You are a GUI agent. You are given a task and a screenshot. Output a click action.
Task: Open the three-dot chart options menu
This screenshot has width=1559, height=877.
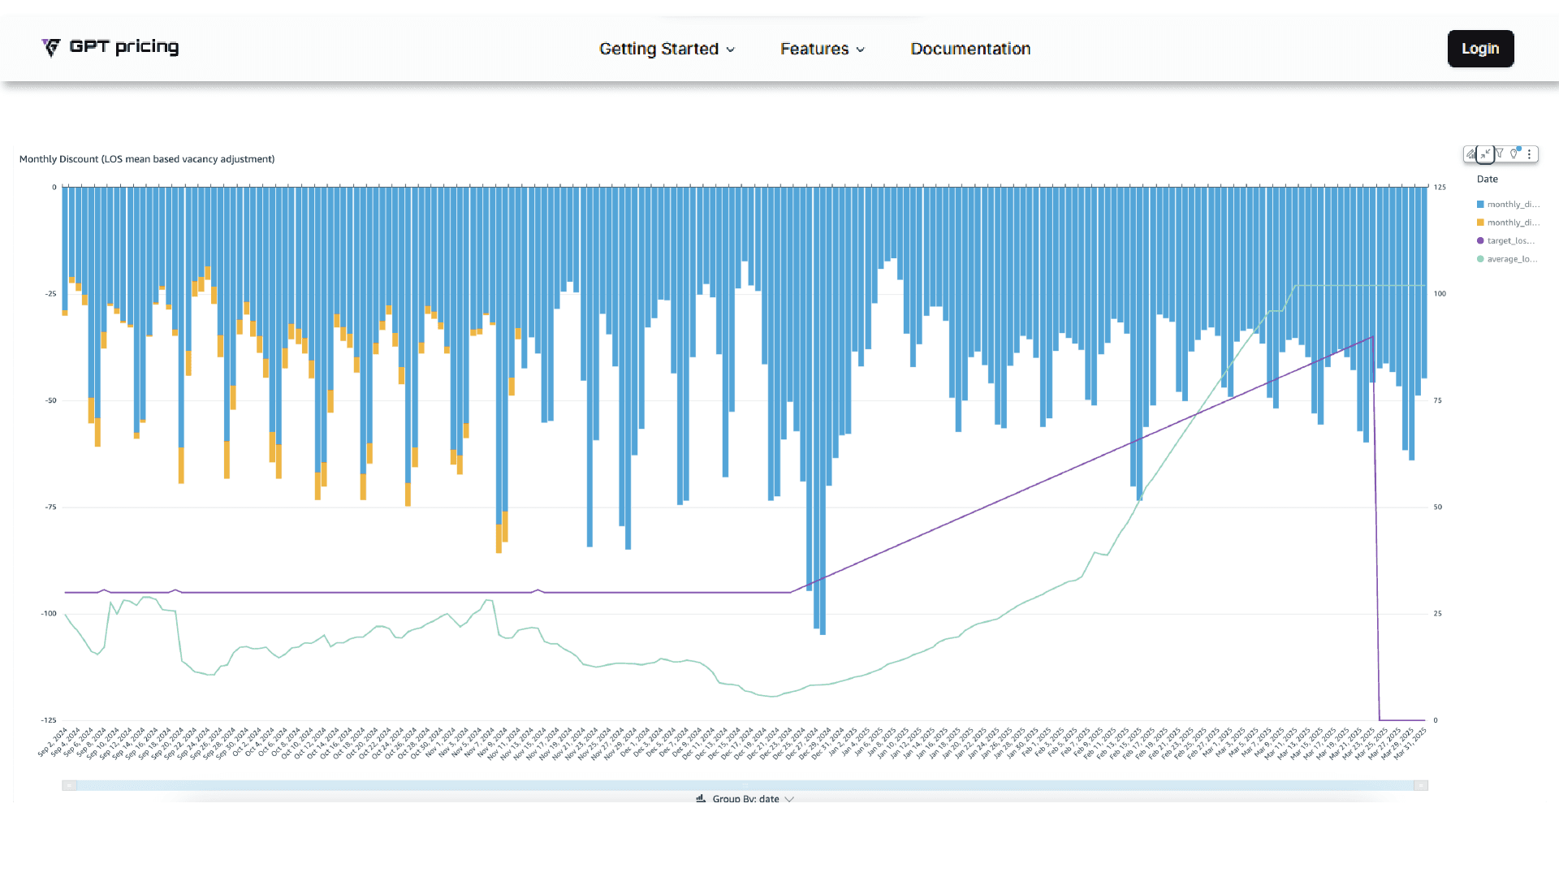pyautogui.click(x=1529, y=154)
